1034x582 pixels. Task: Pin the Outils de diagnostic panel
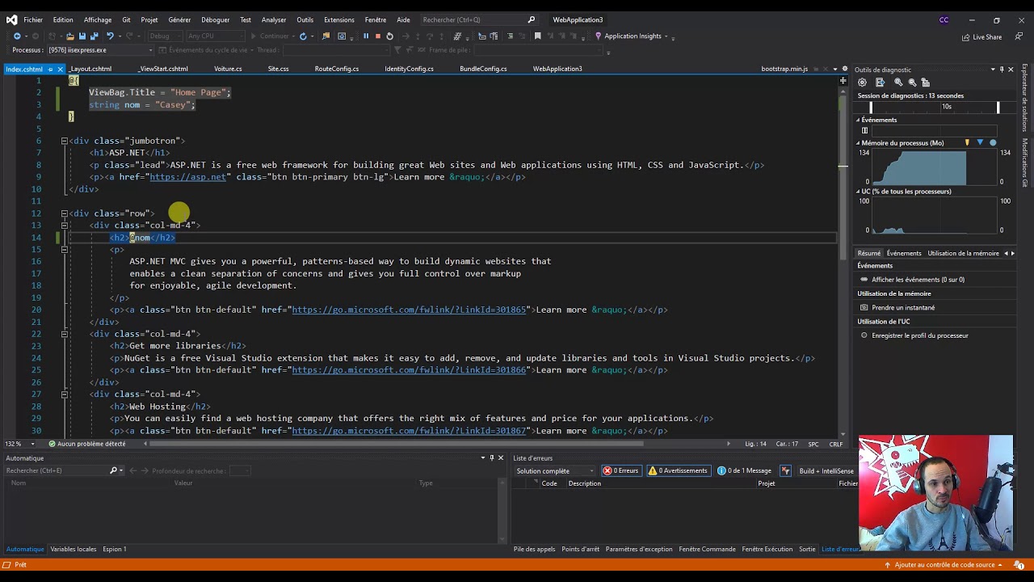[x=1002, y=70]
